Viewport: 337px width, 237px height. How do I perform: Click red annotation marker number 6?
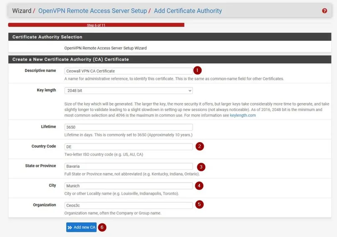point(102,227)
